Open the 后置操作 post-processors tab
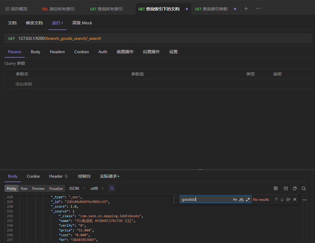 (x=151, y=52)
